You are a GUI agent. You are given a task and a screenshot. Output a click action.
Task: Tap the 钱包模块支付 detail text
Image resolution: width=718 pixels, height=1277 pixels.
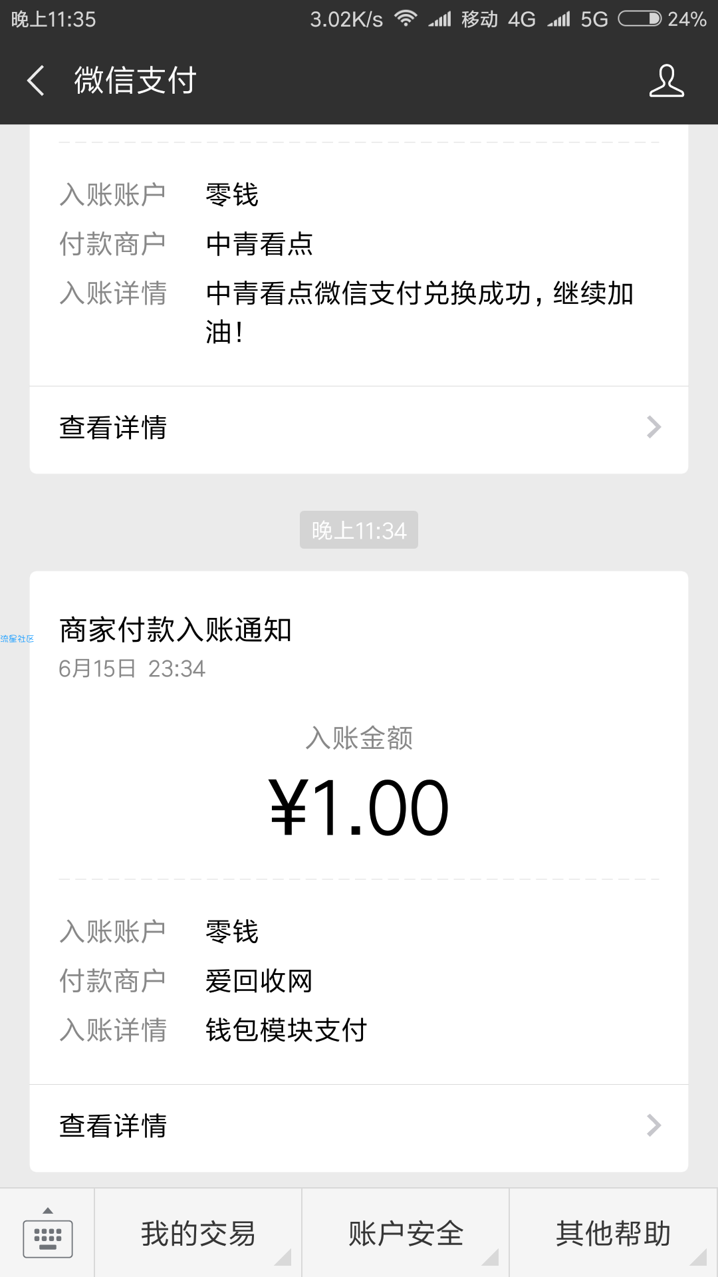[x=287, y=1030]
